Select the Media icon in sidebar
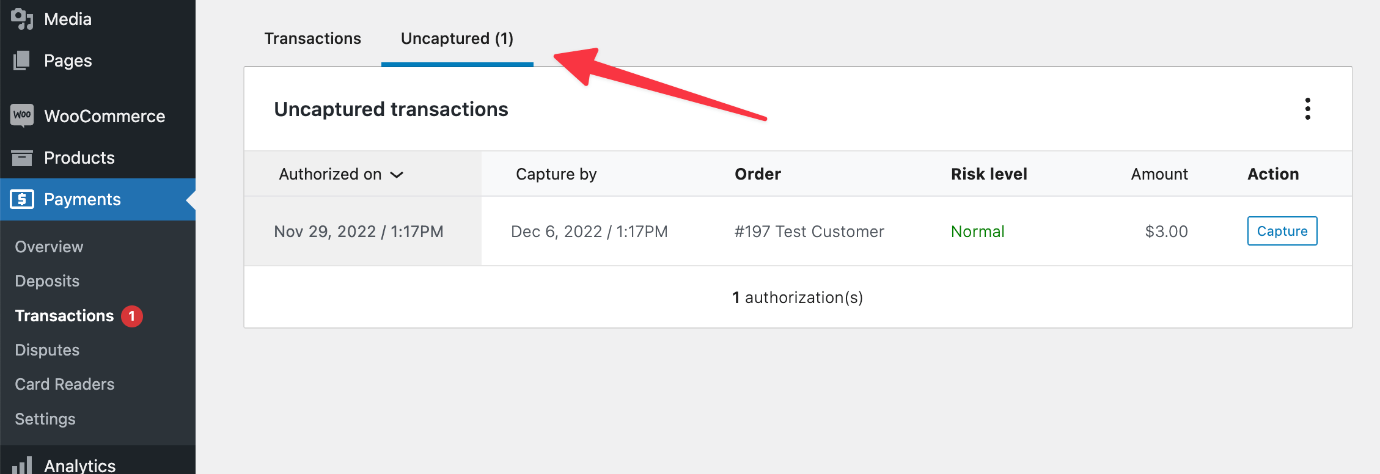 [x=22, y=18]
